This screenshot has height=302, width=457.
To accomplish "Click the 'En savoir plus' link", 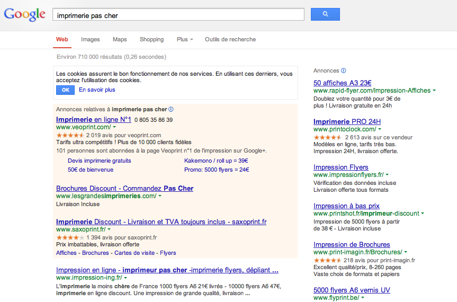I will tap(97, 90).
